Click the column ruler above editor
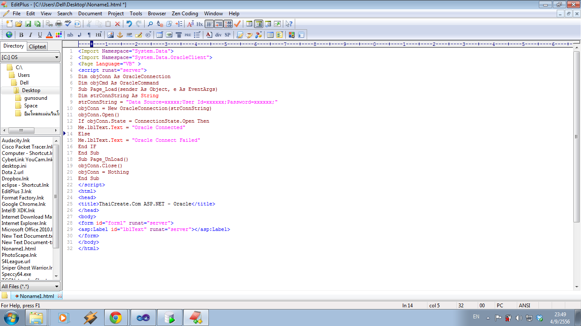 [325, 44]
